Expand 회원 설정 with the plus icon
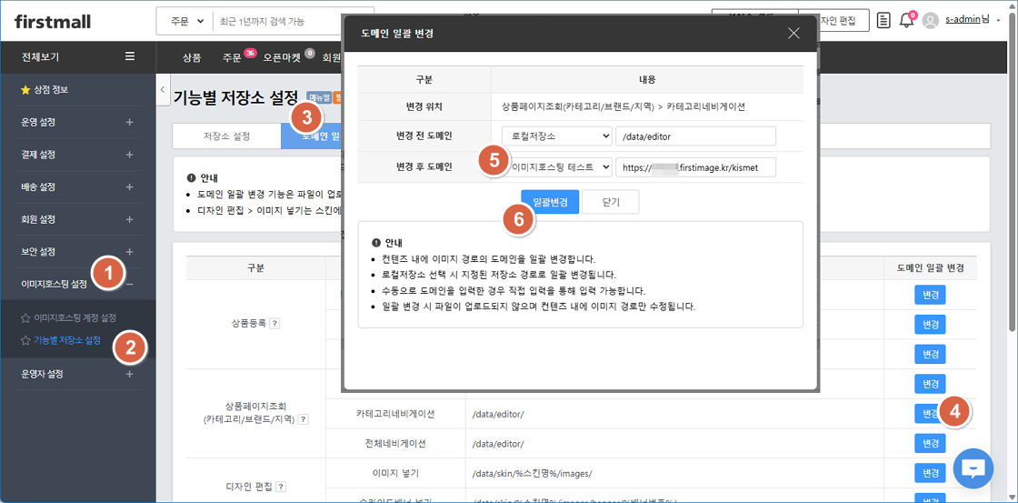The image size is (1018, 503). 129,219
